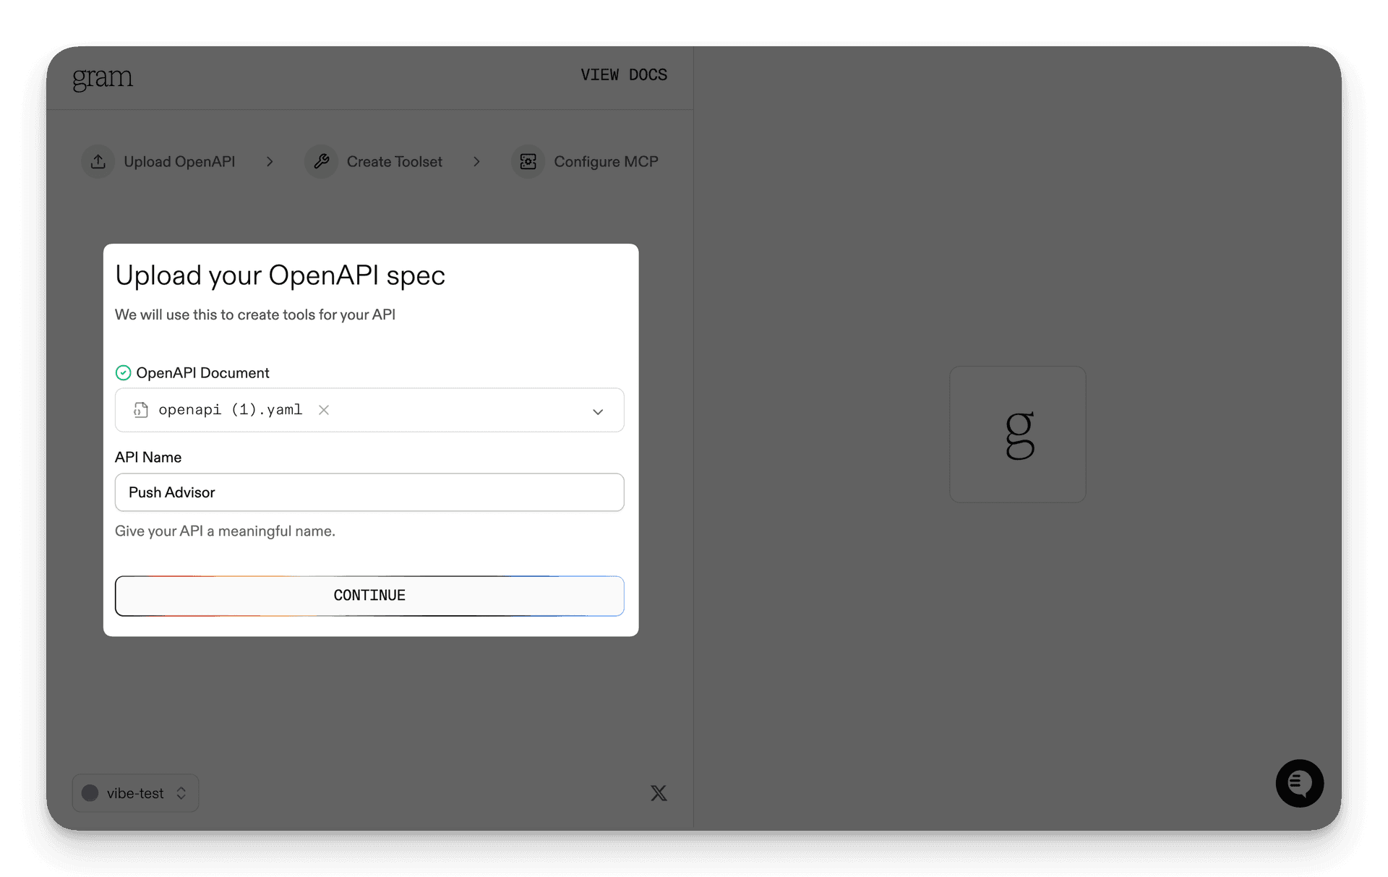Screen dimensions: 1388x877
Task: Click the Upload OpenAPI upload icon
Action: pyautogui.click(x=98, y=161)
